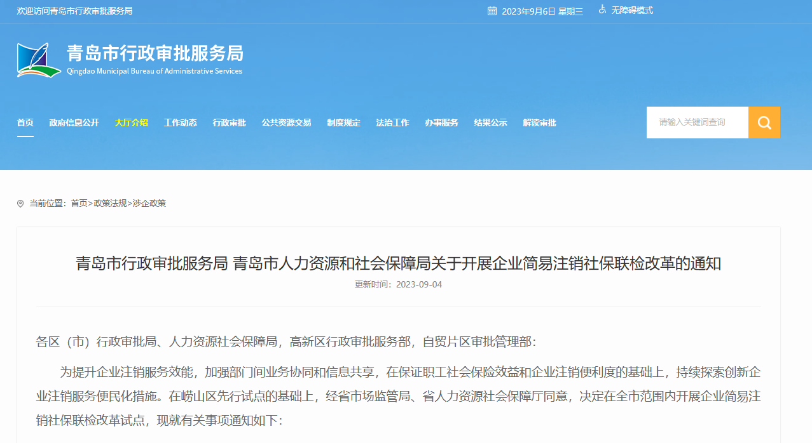This screenshot has height=443, width=812.
Task: Click the accessibility wheelchair icon
Action: 602,10
